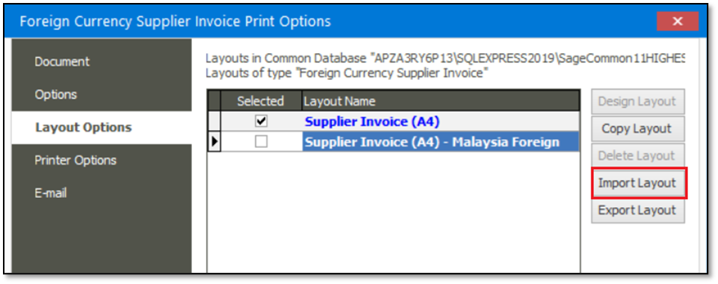Click the Copy Layout button
Viewport: 718px width, 284px height.
pos(637,129)
